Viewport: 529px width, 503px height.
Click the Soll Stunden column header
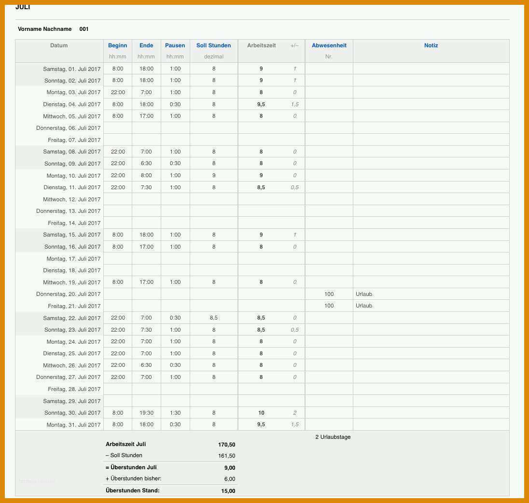(213, 45)
